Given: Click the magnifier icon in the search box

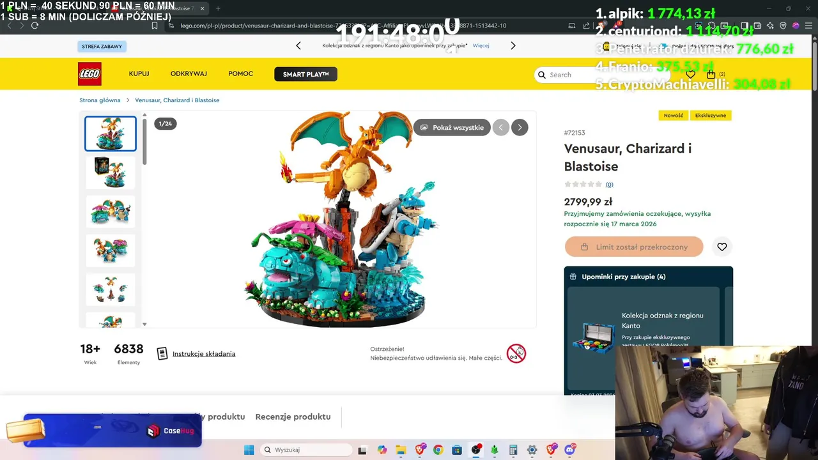Looking at the screenshot, I should point(542,75).
